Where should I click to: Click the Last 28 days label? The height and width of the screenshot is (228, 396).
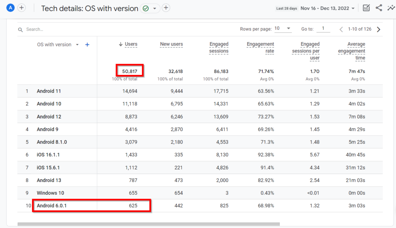[287, 8]
